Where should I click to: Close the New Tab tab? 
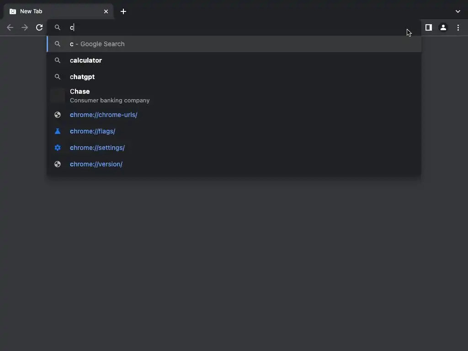[106, 11]
